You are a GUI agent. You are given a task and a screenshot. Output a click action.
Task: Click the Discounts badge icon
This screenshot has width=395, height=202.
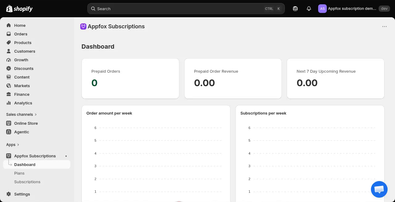9,68
